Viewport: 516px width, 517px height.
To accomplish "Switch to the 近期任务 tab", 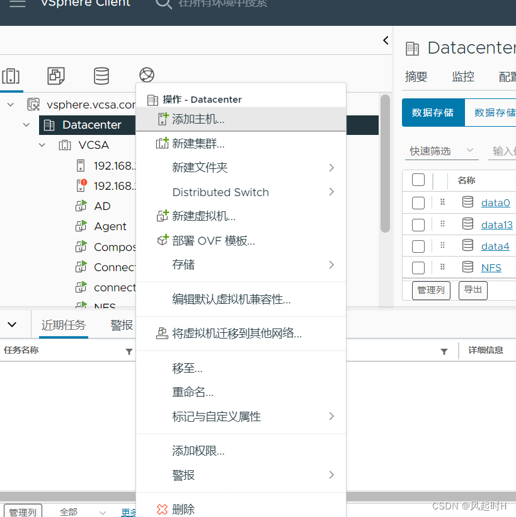I will coord(64,325).
